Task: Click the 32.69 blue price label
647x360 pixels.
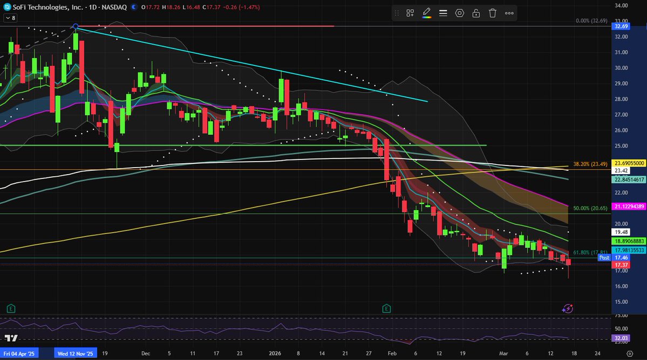Action: (x=621, y=26)
